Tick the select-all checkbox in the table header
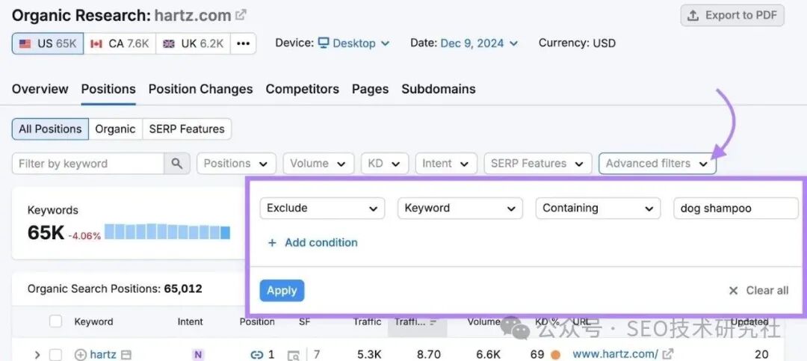 pos(55,321)
